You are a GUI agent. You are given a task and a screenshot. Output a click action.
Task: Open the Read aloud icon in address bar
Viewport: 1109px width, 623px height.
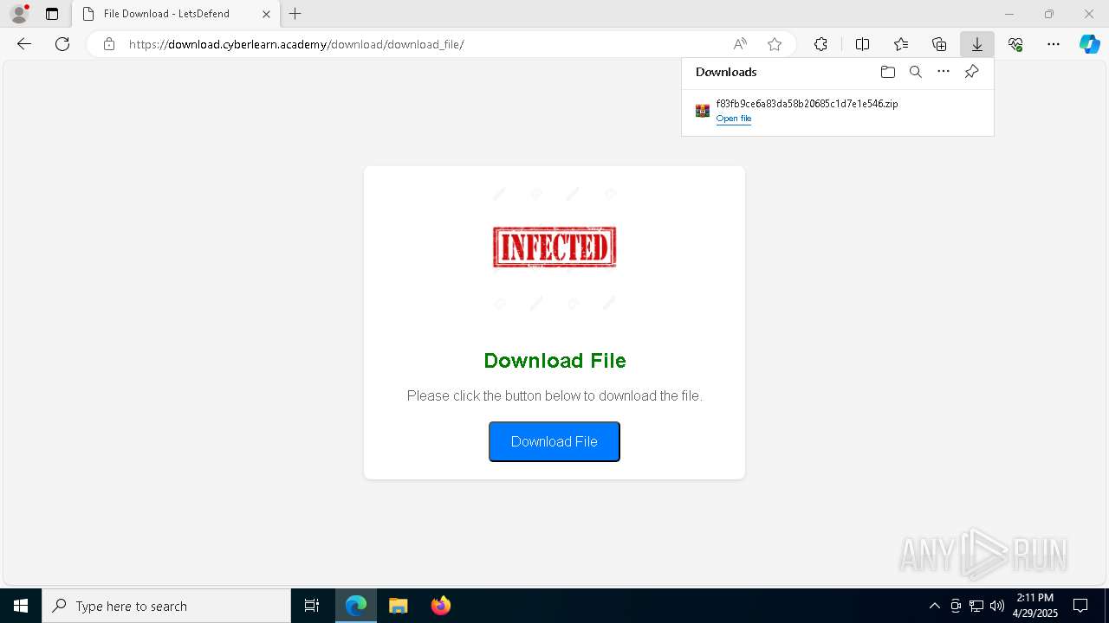(x=740, y=44)
